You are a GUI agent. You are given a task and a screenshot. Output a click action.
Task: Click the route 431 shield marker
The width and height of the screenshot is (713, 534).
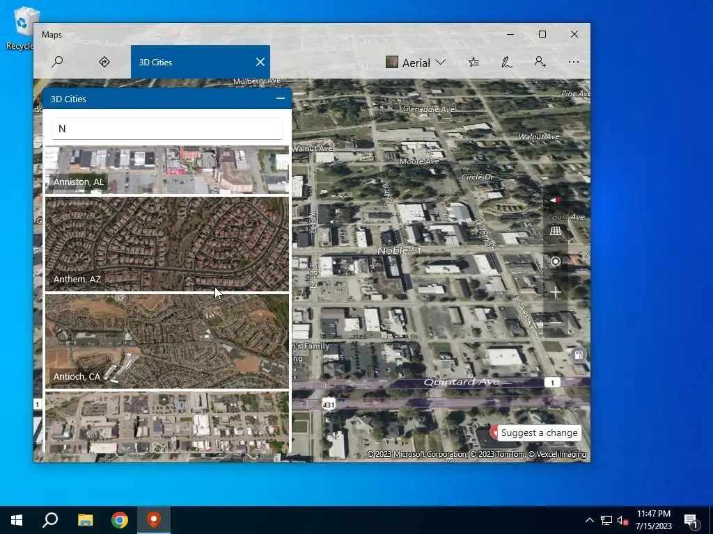(329, 405)
